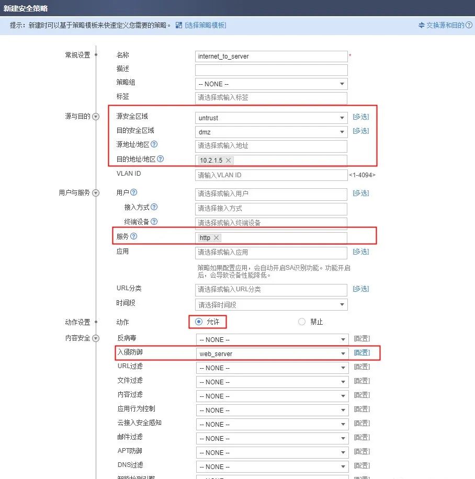Open help icon beside 接入方式
The height and width of the screenshot is (479, 475).
point(154,207)
